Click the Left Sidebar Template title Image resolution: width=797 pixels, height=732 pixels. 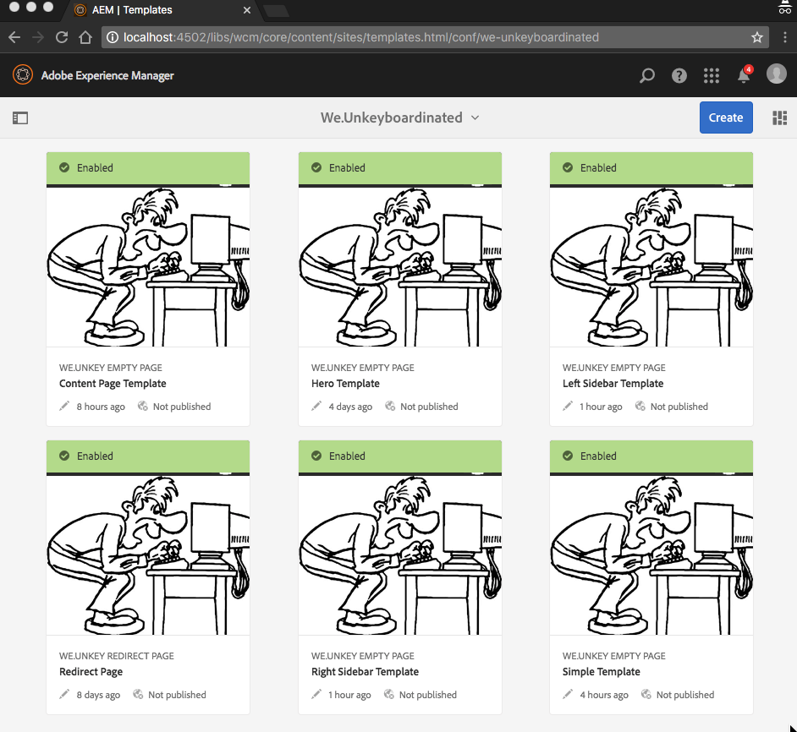point(613,384)
